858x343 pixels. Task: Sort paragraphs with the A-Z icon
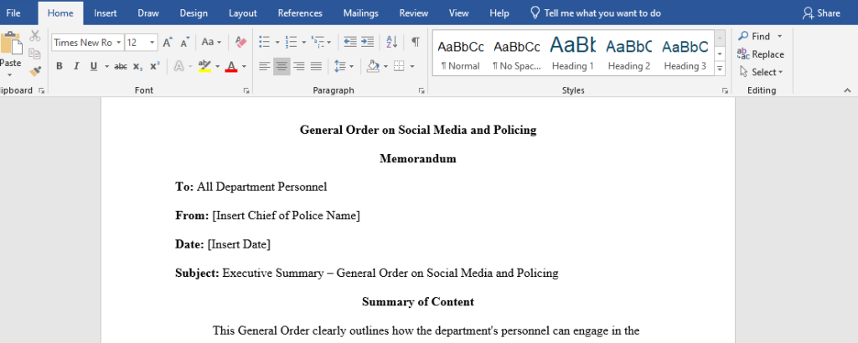click(x=391, y=42)
